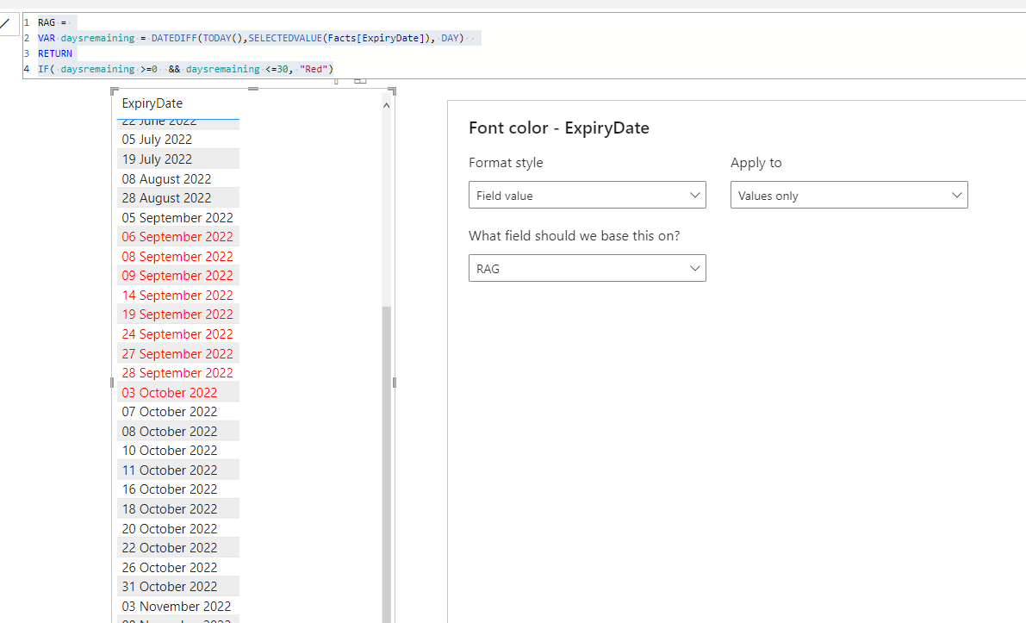
Task: Select the red 19 September 2022 row
Action: [178, 315]
